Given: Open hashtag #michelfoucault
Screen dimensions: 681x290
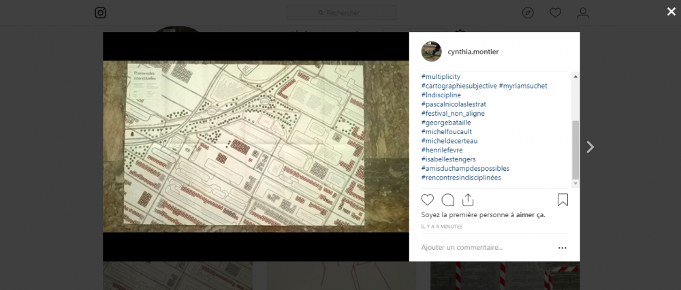Looking at the screenshot, I should [x=447, y=131].
